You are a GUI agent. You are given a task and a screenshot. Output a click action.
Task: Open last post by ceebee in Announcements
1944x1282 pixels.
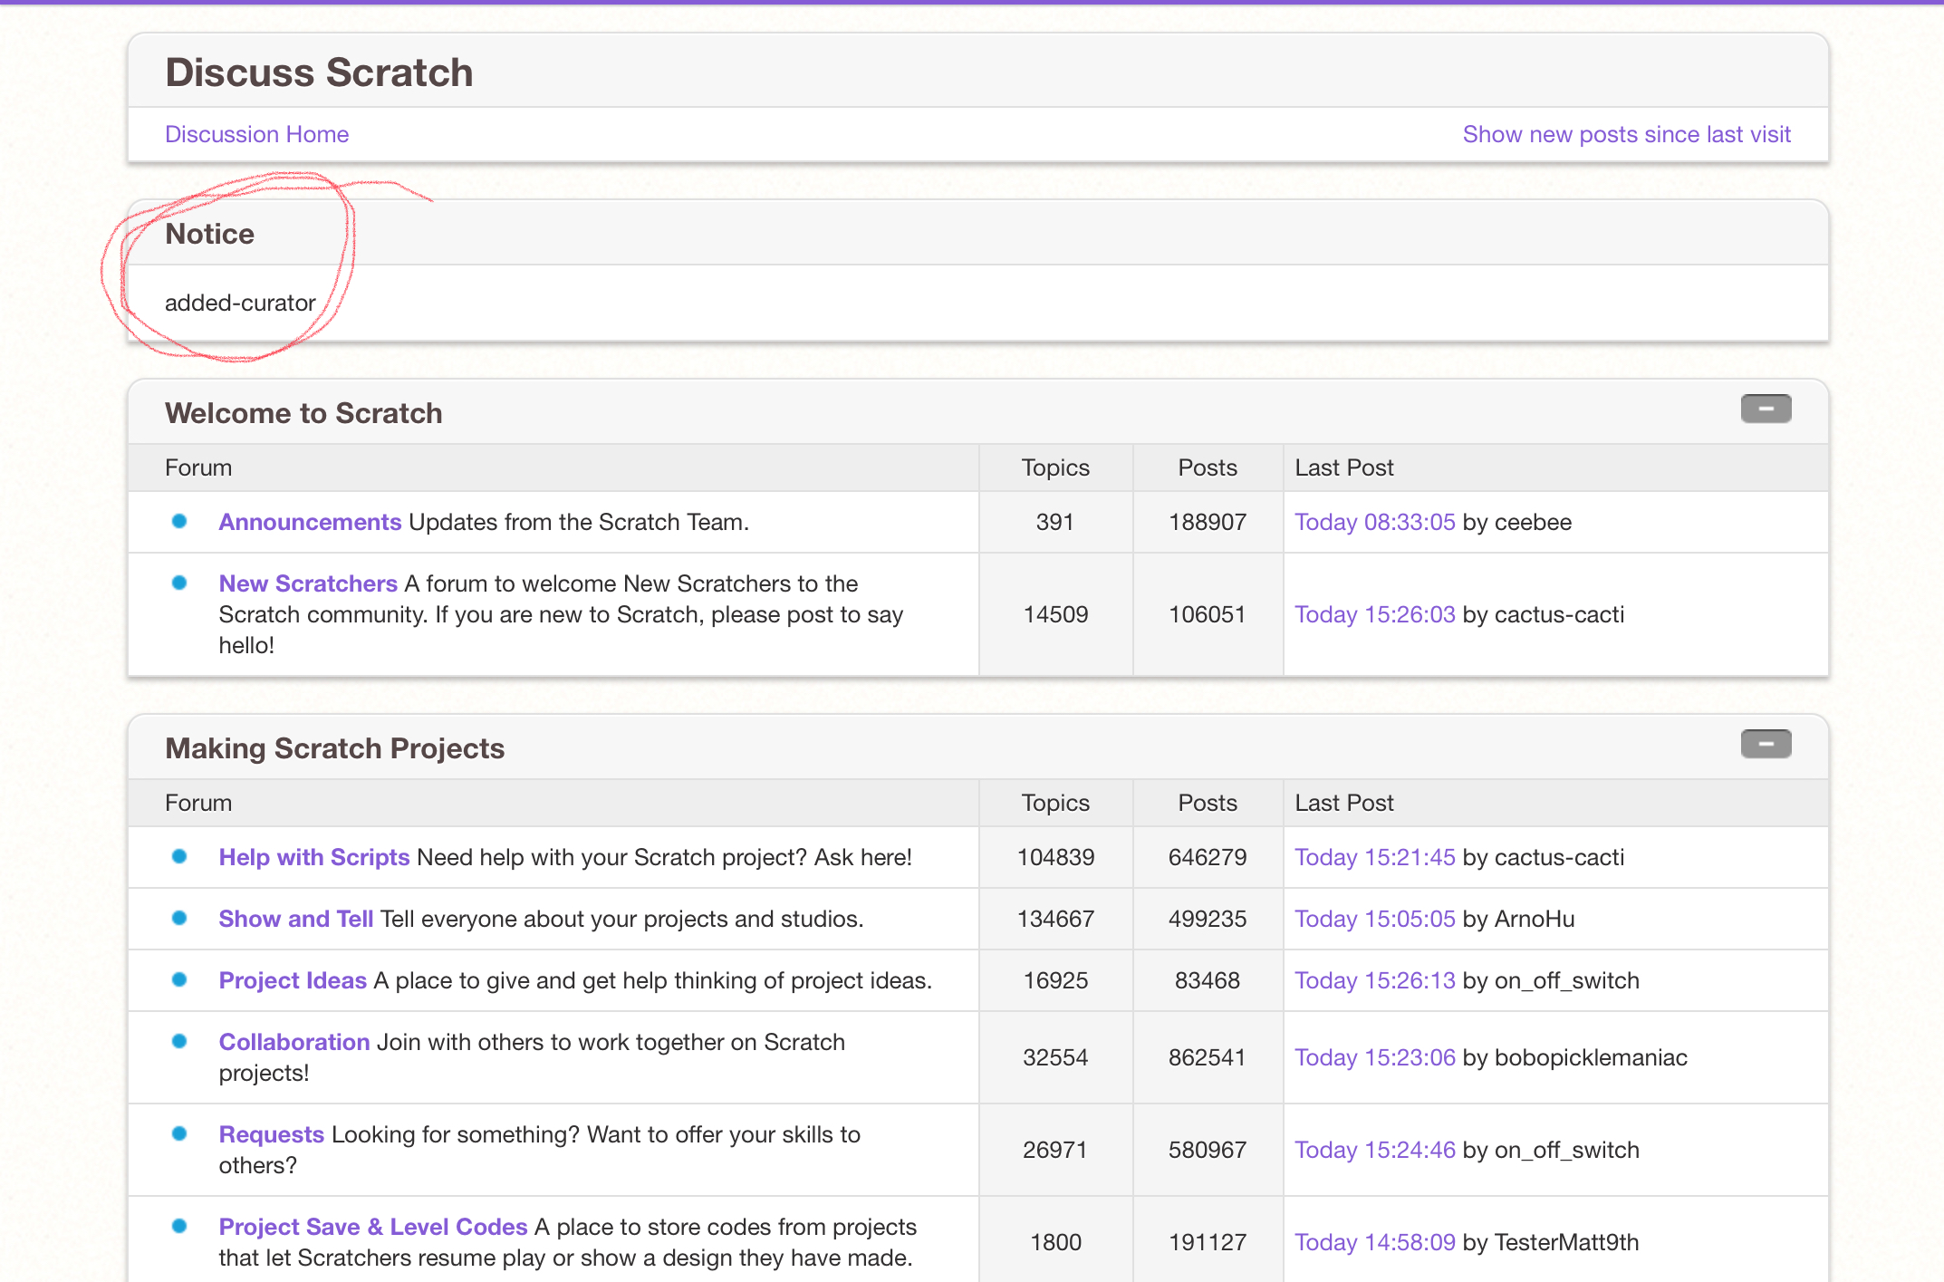(x=1374, y=522)
